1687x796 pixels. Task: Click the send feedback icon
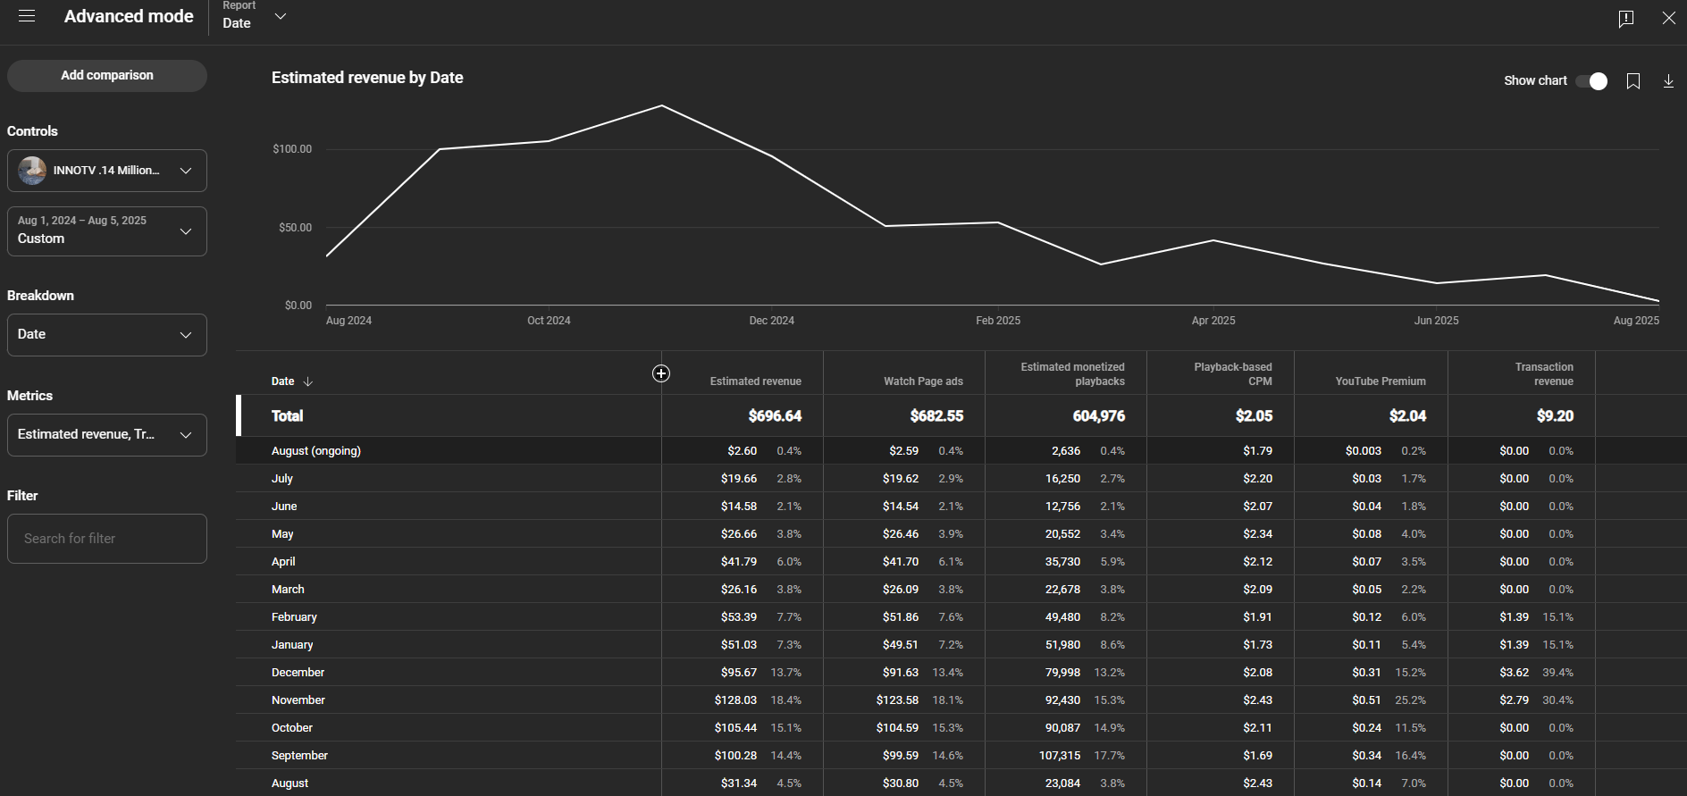coord(1626,19)
